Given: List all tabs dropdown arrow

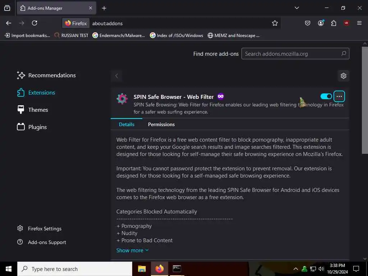Looking at the screenshot, I should click(x=296, y=8).
